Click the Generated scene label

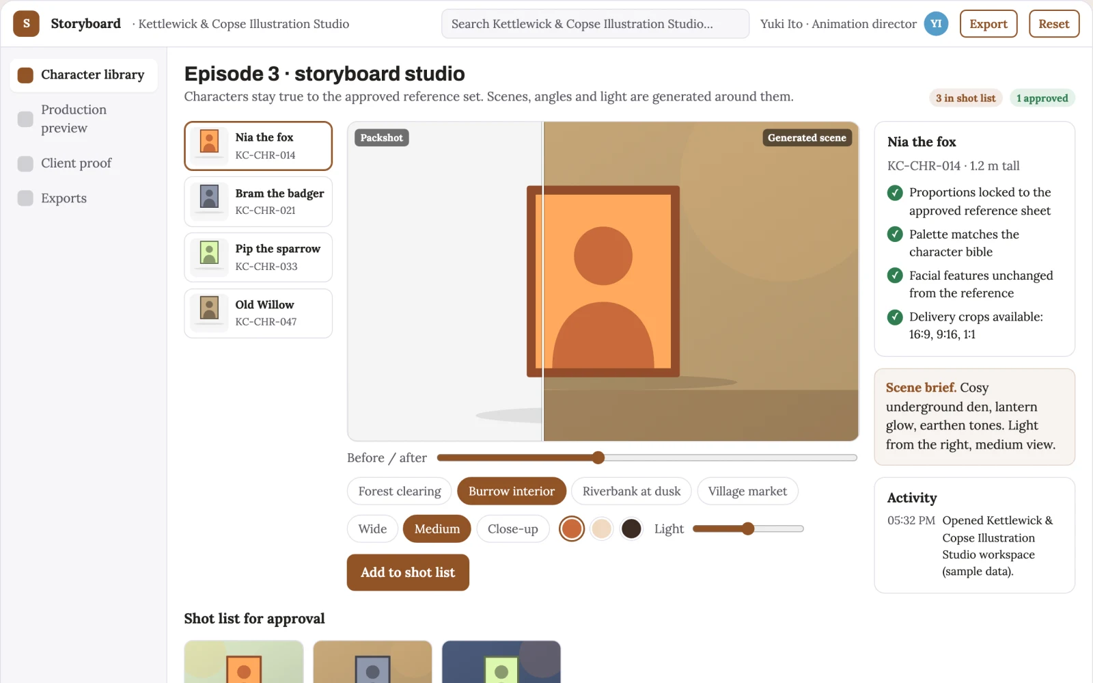tap(807, 137)
